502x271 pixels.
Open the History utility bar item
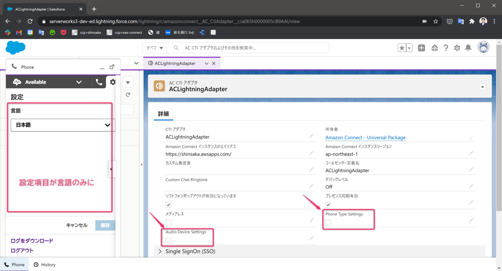pyautogui.click(x=44, y=264)
